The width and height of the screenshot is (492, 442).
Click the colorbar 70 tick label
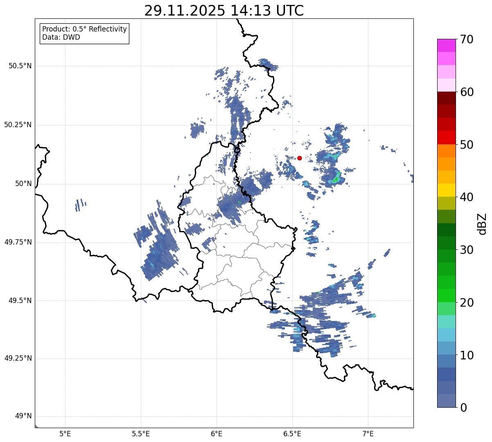pyautogui.click(x=467, y=39)
